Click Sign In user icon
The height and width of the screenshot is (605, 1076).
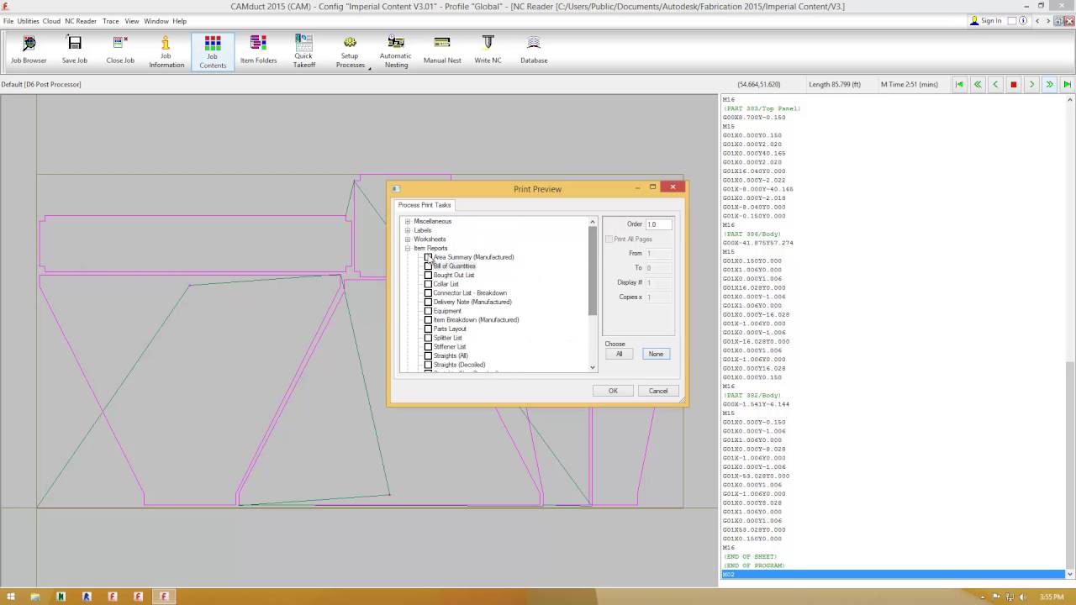tap(974, 21)
